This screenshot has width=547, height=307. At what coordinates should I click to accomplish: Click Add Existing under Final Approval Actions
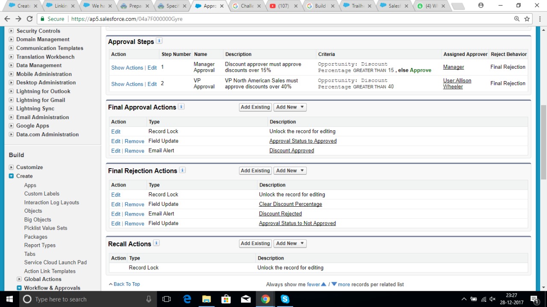(255, 107)
